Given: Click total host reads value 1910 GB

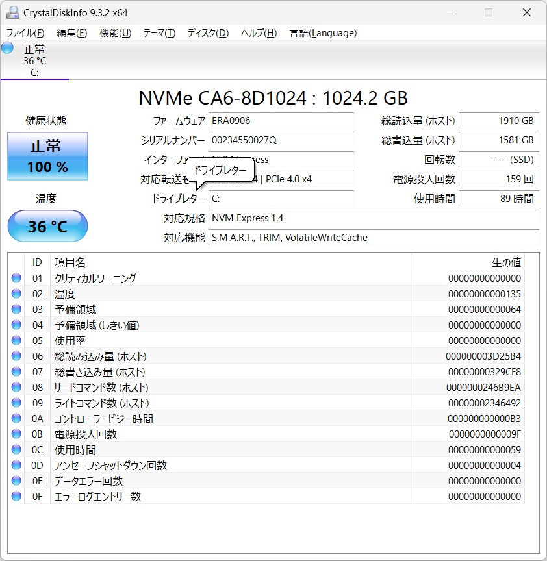Looking at the screenshot, I should pyautogui.click(x=499, y=121).
